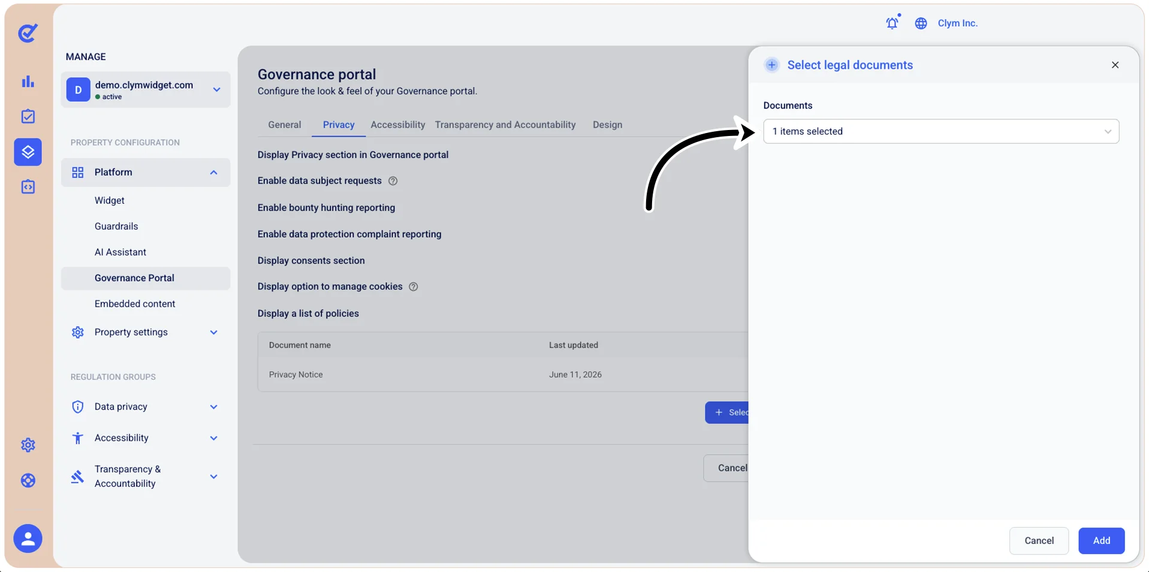Click the Transparency gavel icon
This screenshot has width=1149, height=572.
pos(78,477)
